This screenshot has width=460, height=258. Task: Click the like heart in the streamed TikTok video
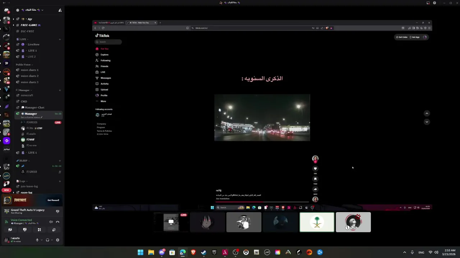[x=315, y=168]
